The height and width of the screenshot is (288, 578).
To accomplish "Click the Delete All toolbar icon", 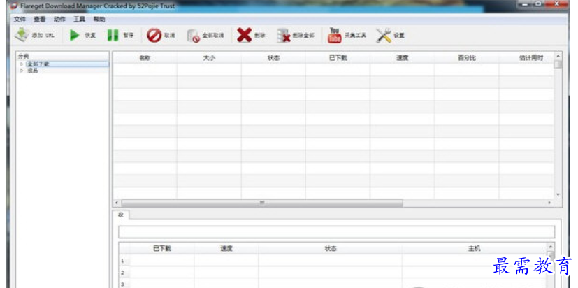I will [x=284, y=36].
